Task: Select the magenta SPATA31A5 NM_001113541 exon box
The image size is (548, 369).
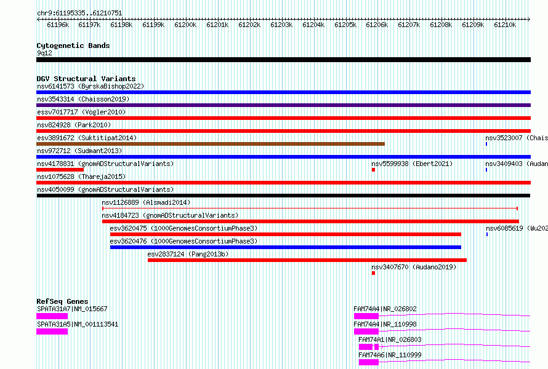Action: click(x=52, y=331)
